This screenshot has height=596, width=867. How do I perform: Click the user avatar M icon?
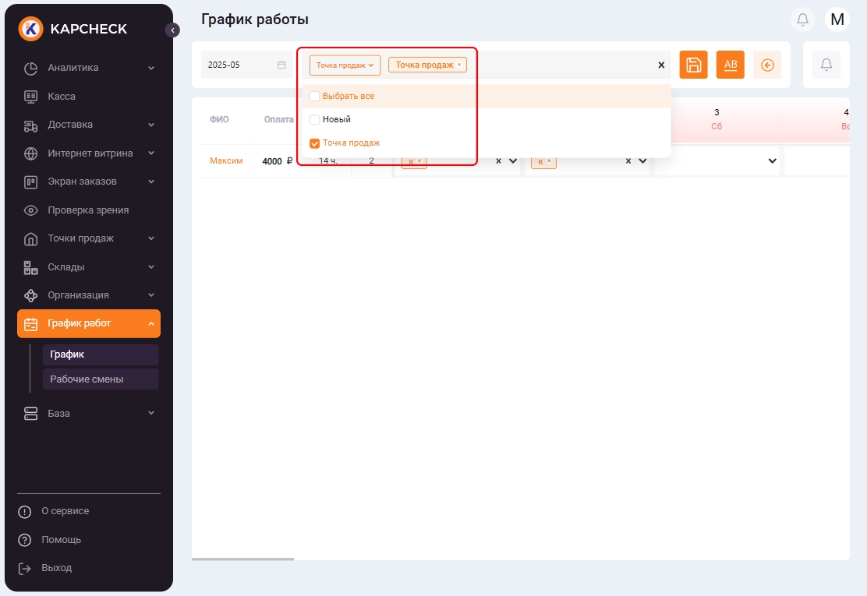click(x=837, y=19)
